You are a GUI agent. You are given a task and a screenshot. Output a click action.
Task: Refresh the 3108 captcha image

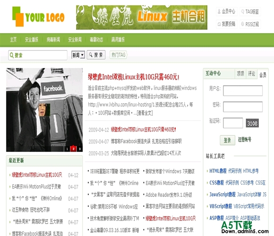click(x=252, y=123)
